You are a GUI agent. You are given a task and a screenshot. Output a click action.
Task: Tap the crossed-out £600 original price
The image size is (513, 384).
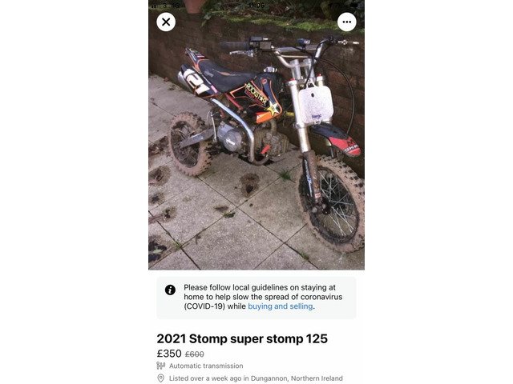pyautogui.click(x=194, y=354)
